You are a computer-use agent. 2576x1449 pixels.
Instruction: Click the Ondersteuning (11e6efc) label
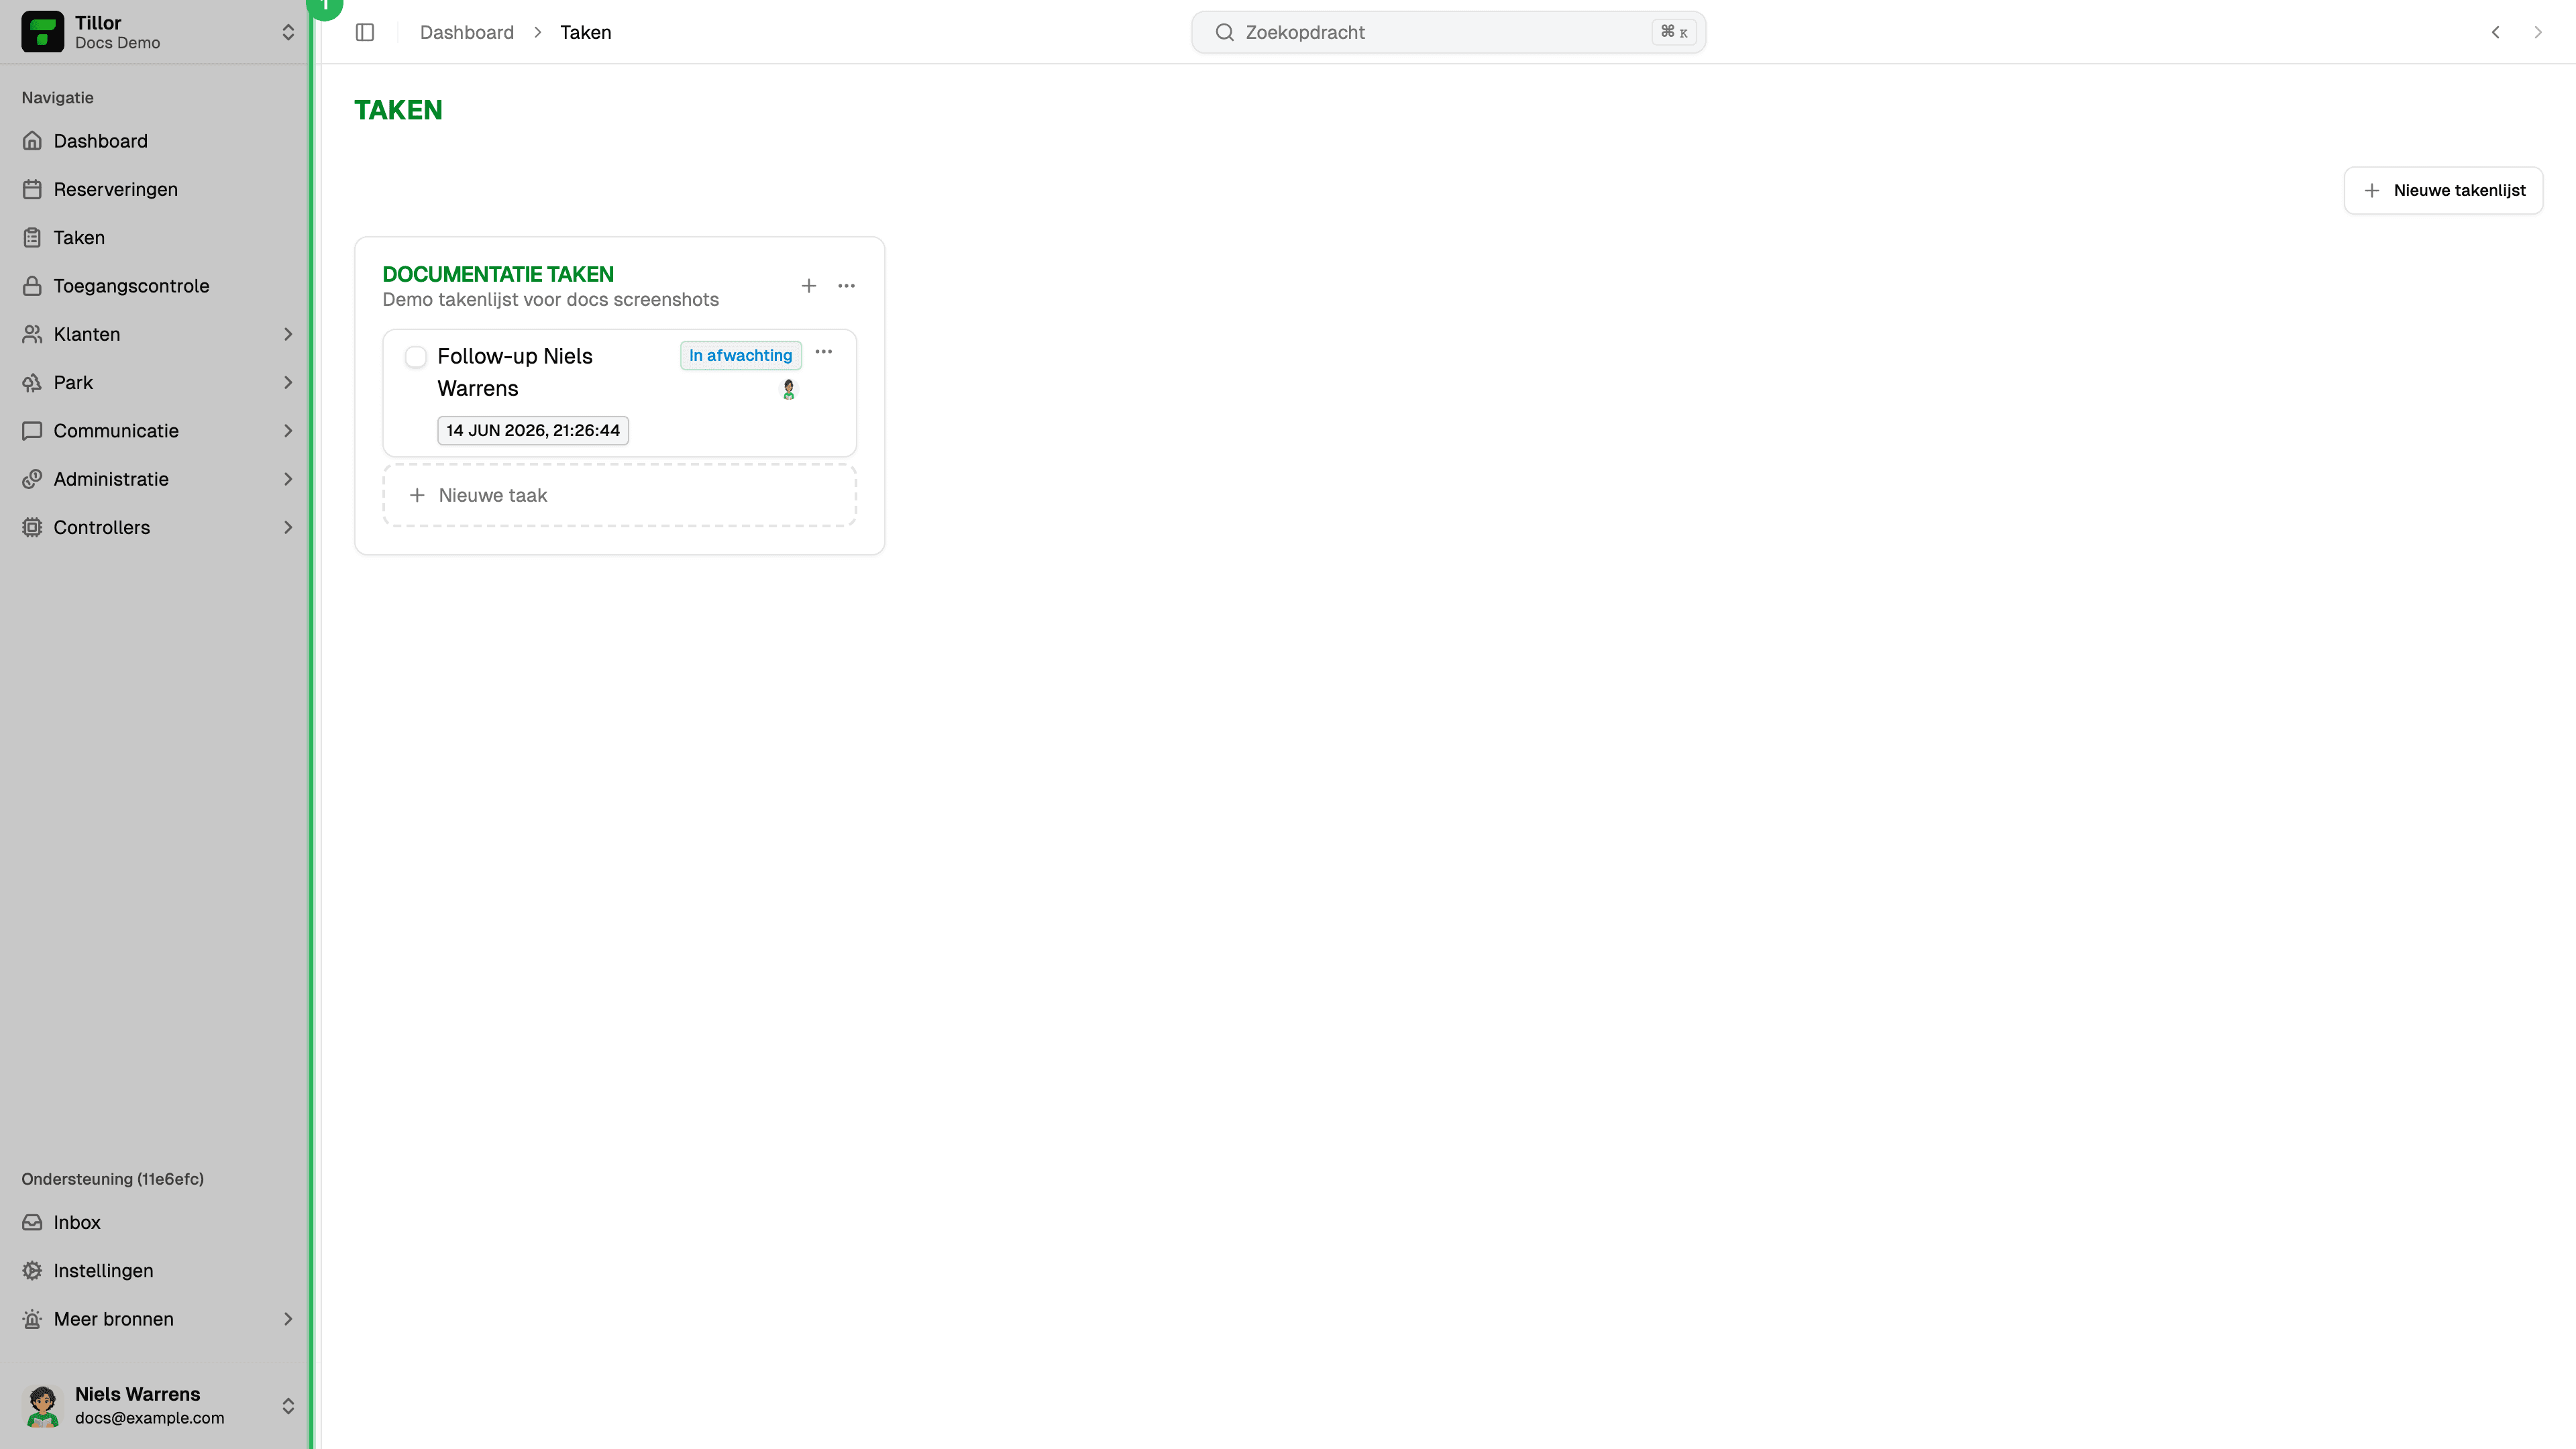[x=113, y=1179]
